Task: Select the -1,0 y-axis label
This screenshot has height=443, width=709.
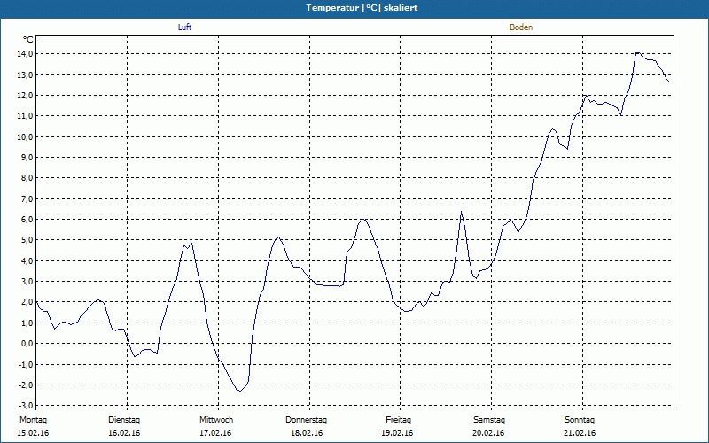Action: [x=26, y=364]
